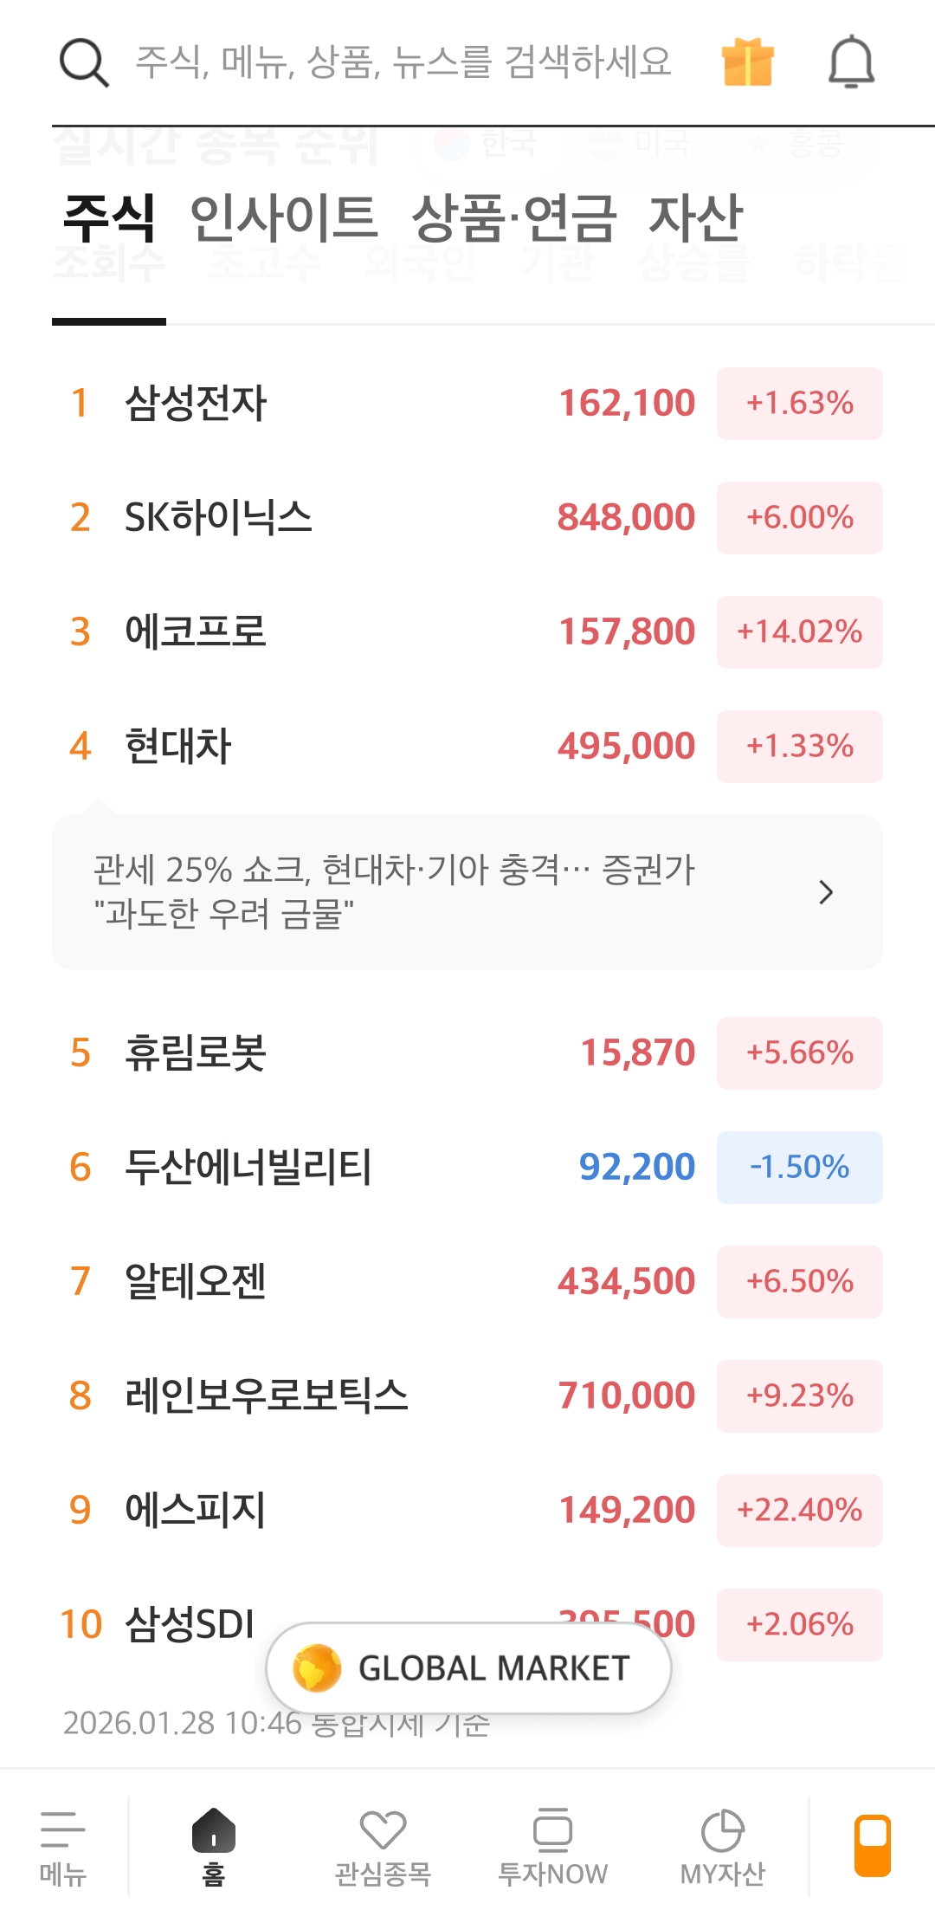Open notifications bell icon

851,62
